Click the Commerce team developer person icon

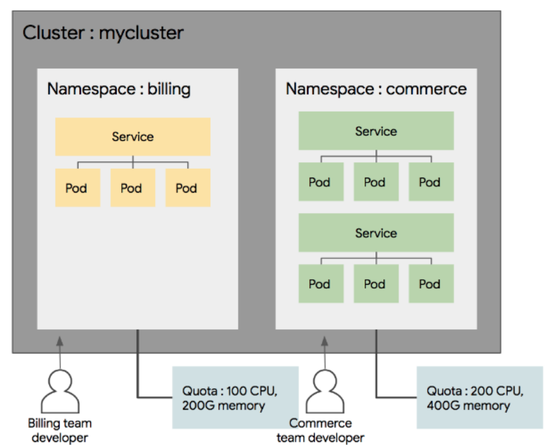324,392
